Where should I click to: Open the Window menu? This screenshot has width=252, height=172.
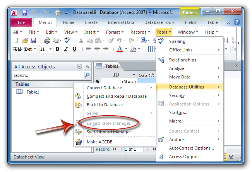pos(188,32)
